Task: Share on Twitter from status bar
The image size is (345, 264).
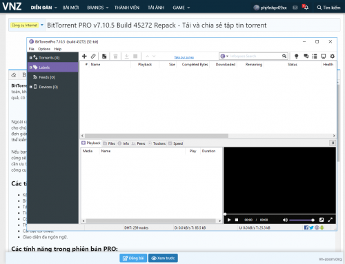Action: click(x=311, y=227)
